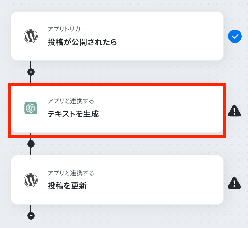Viewport: 248px width, 228px height.
Task: Click the ChatGPT logo icon
Action: (x=31, y=108)
